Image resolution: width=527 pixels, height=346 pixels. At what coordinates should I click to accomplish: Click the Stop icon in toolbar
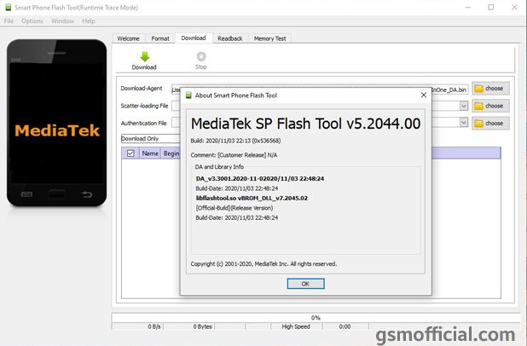click(201, 56)
